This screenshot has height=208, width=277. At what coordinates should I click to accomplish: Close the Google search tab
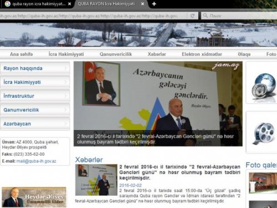tap(70, 4)
